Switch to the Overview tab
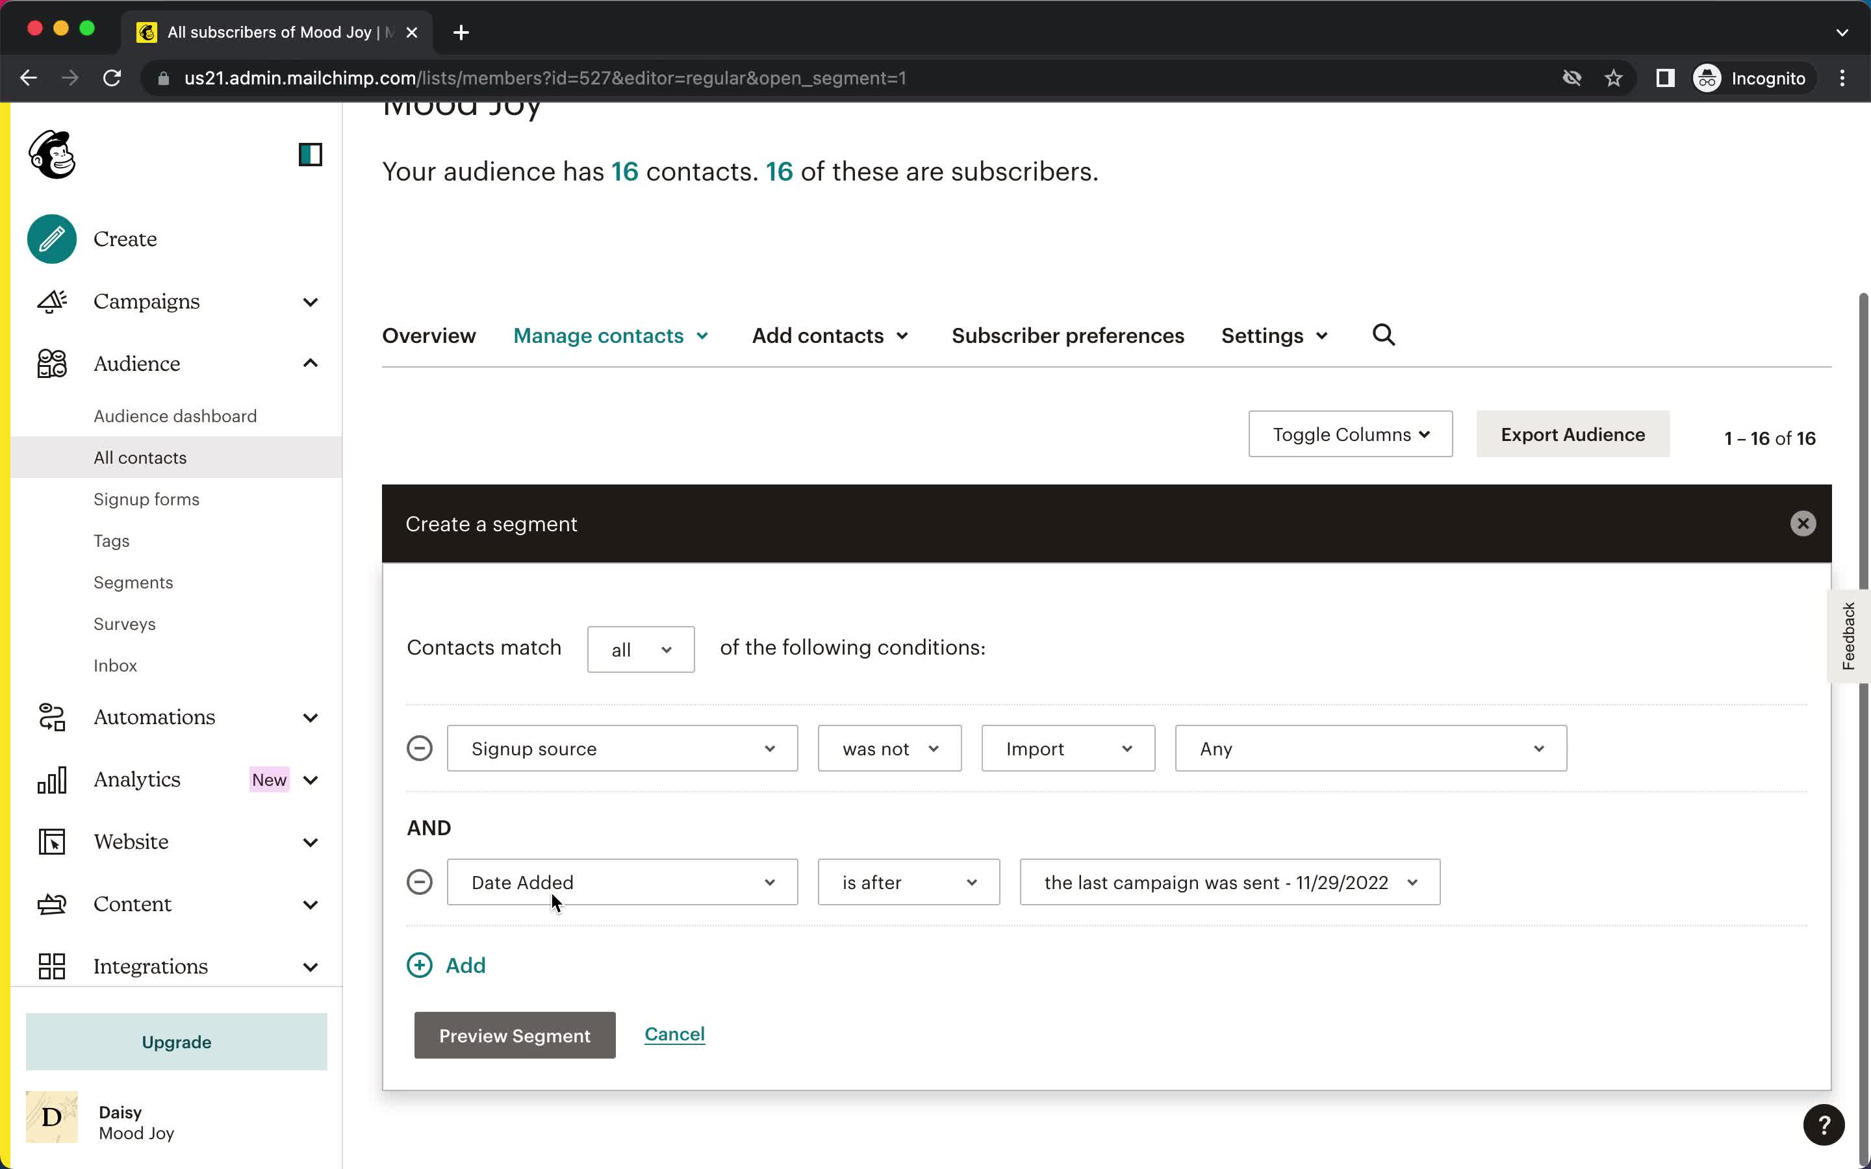Screen dimensions: 1871x1169 [429, 336]
